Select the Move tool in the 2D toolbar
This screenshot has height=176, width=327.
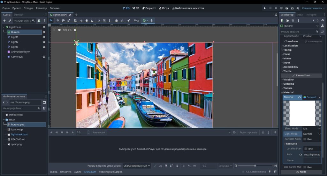[58, 20]
